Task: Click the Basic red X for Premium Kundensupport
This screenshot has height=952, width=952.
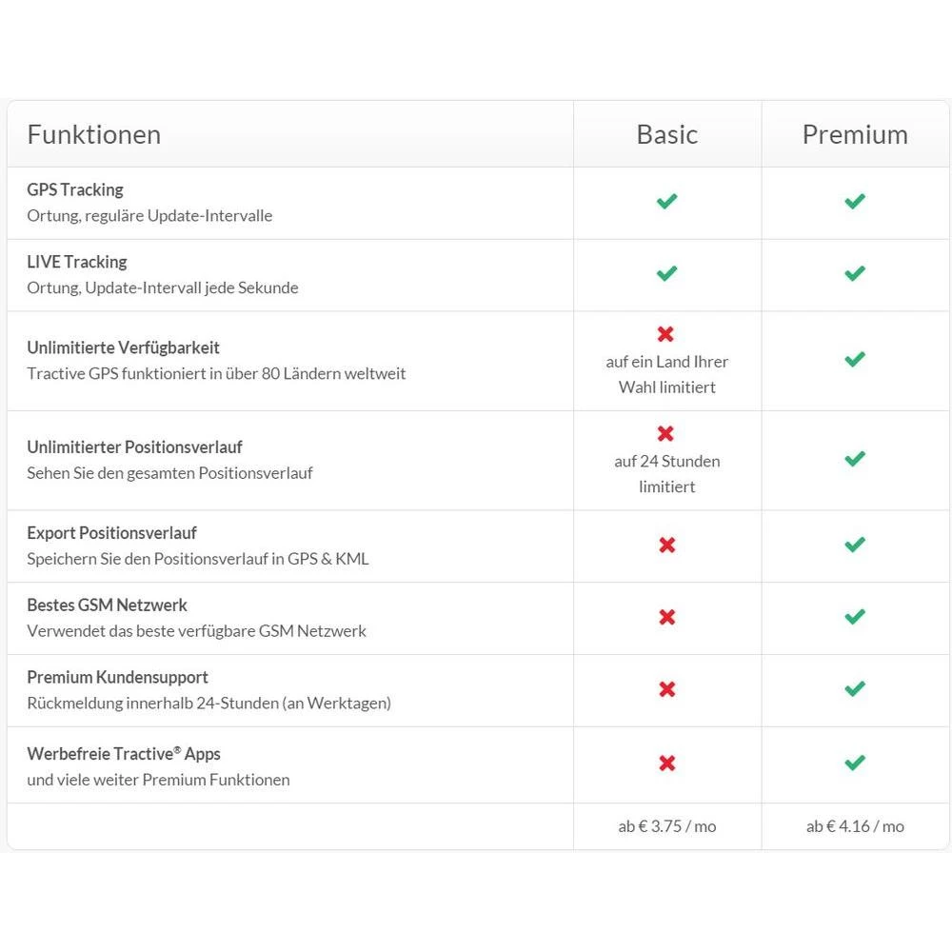Action: [x=666, y=689]
